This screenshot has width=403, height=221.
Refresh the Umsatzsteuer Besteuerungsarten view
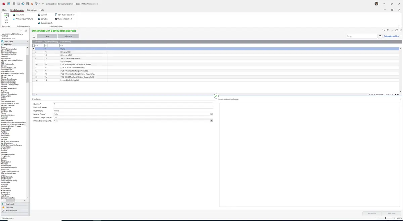tap(383, 30)
